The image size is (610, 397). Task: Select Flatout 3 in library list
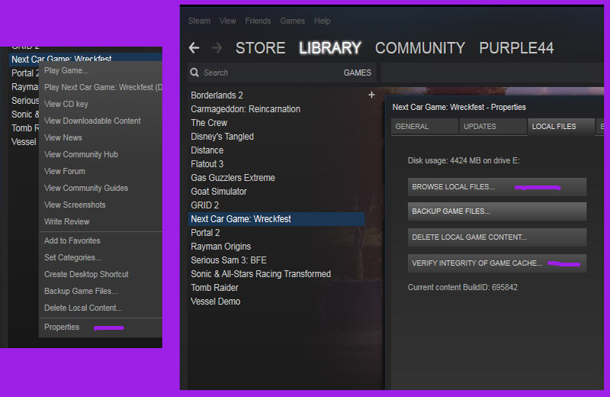207,164
